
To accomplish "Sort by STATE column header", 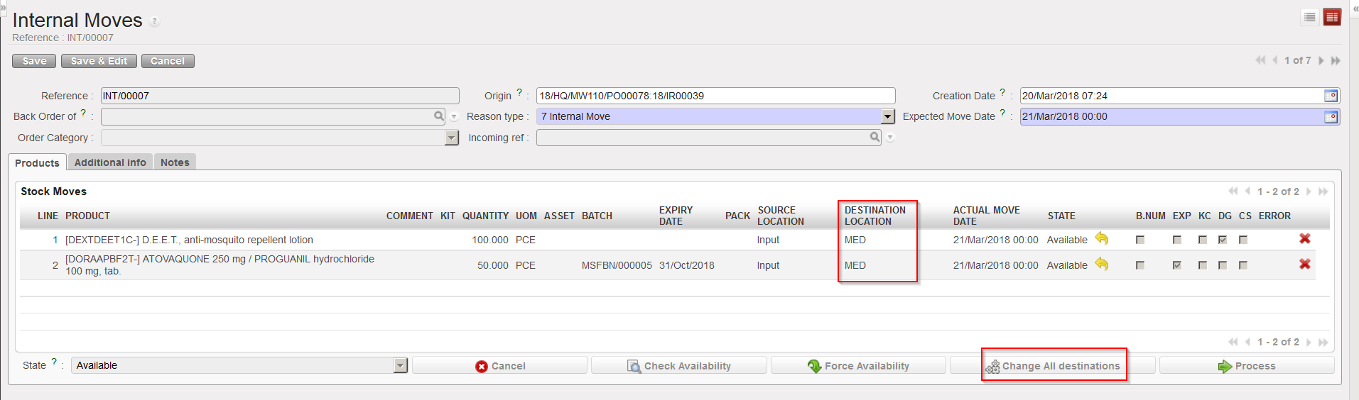I will click(1061, 216).
